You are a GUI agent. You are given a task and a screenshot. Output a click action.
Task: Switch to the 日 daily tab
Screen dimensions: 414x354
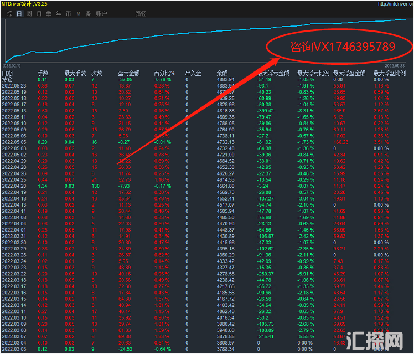19,13
